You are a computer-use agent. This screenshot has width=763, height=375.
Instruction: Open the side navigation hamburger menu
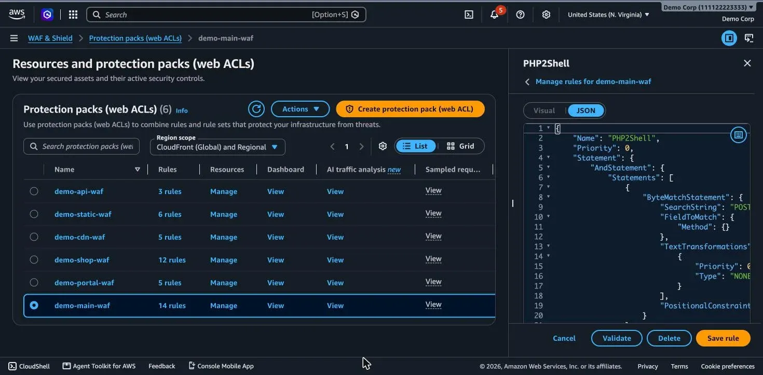14,38
